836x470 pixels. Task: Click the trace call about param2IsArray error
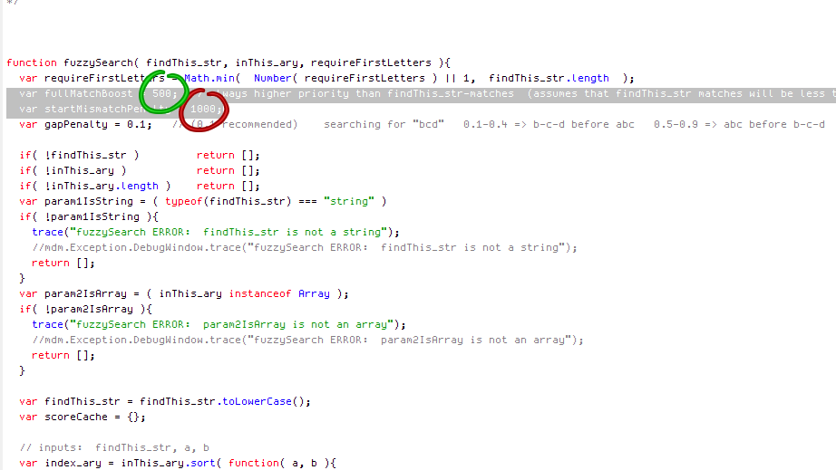[x=219, y=325]
